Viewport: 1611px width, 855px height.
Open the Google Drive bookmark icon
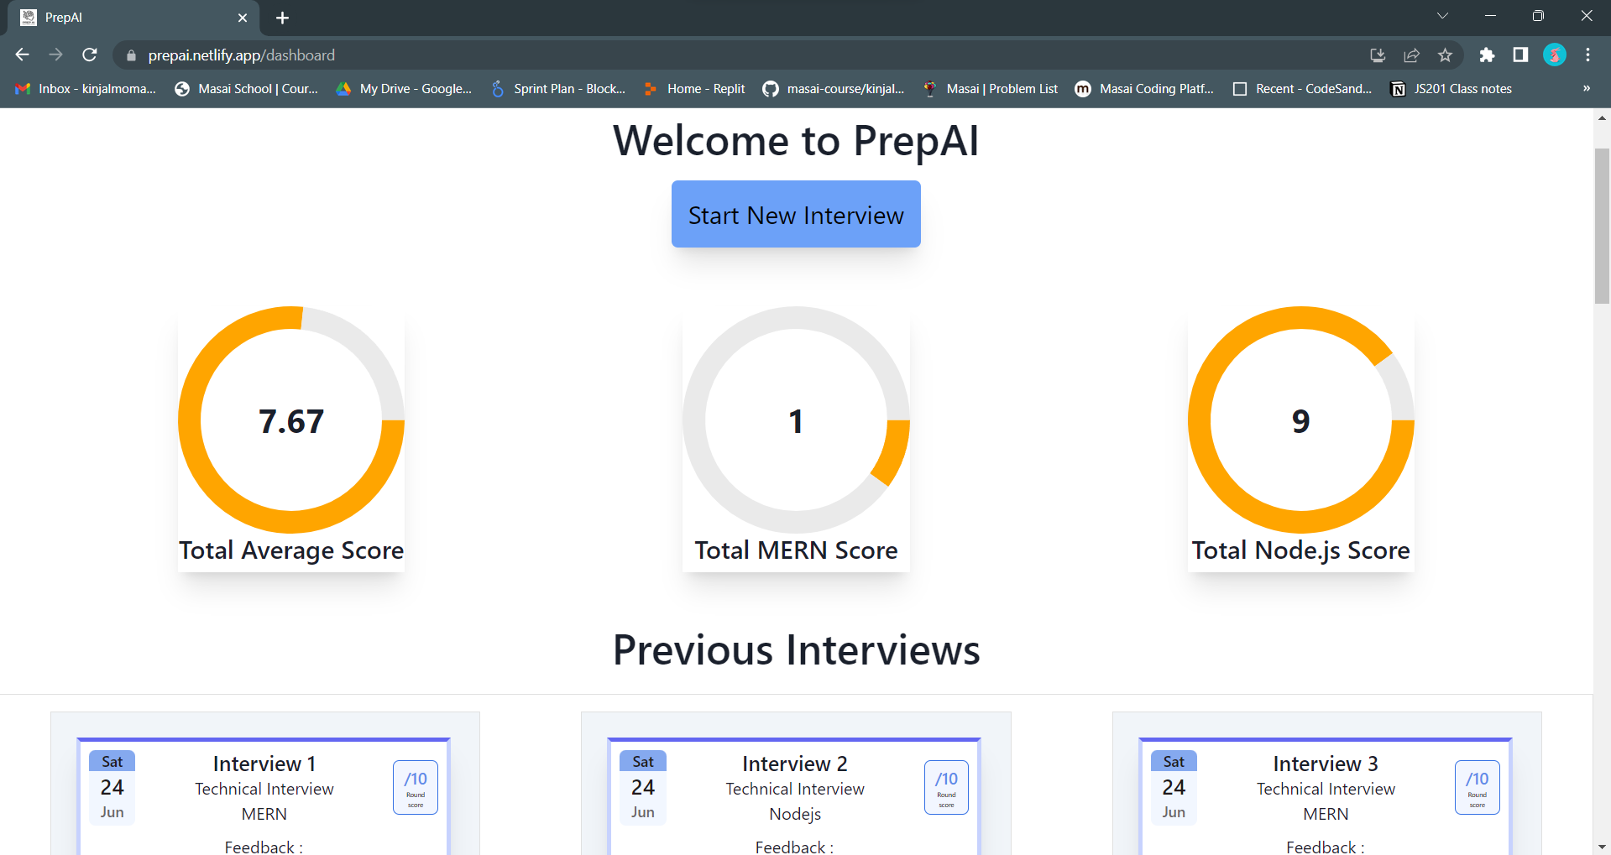(343, 88)
